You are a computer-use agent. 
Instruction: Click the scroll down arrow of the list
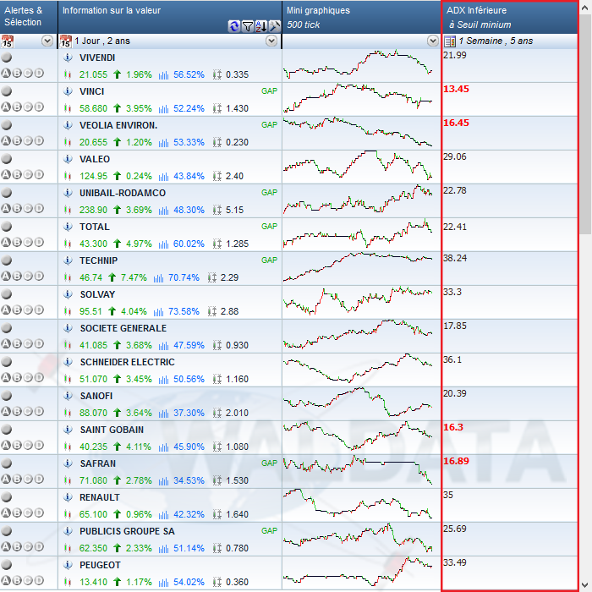click(x=585, y=585)
